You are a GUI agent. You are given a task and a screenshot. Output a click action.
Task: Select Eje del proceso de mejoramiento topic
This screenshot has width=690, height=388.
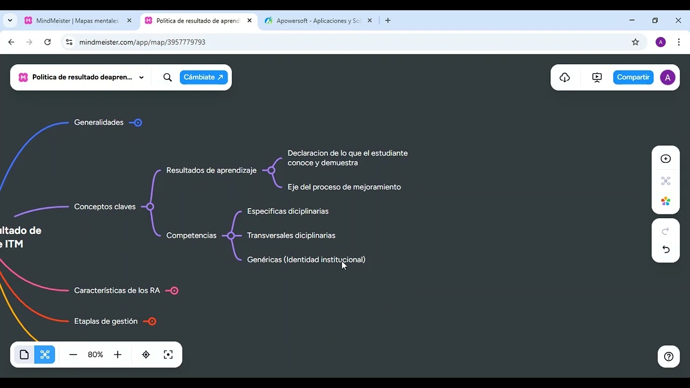pyautogui.click(x=344, y=187)
